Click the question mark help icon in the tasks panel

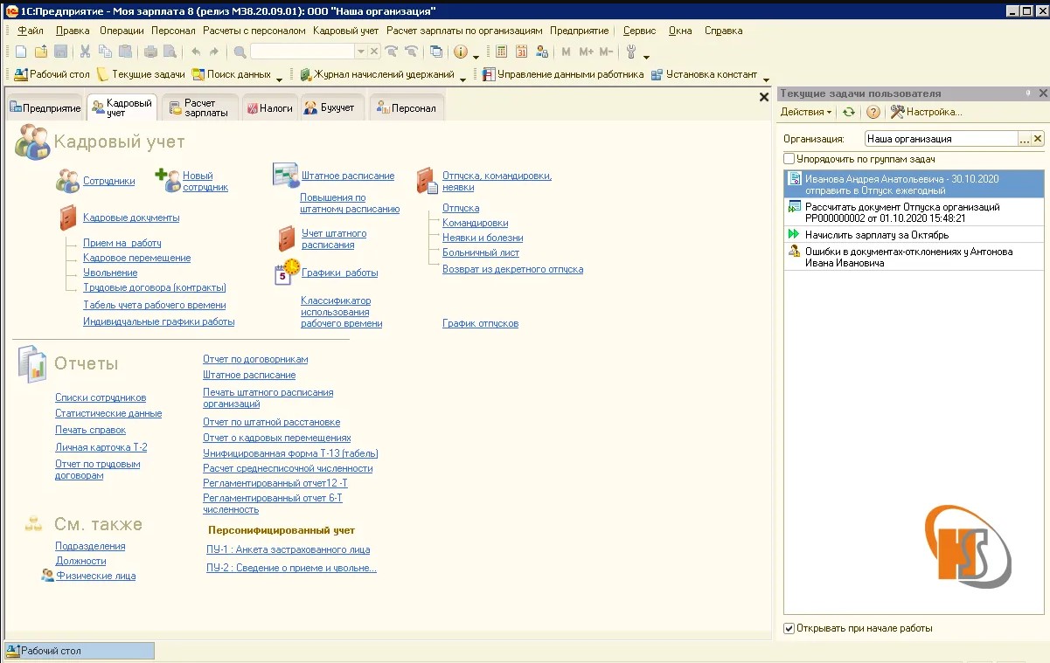pos(873,112)
